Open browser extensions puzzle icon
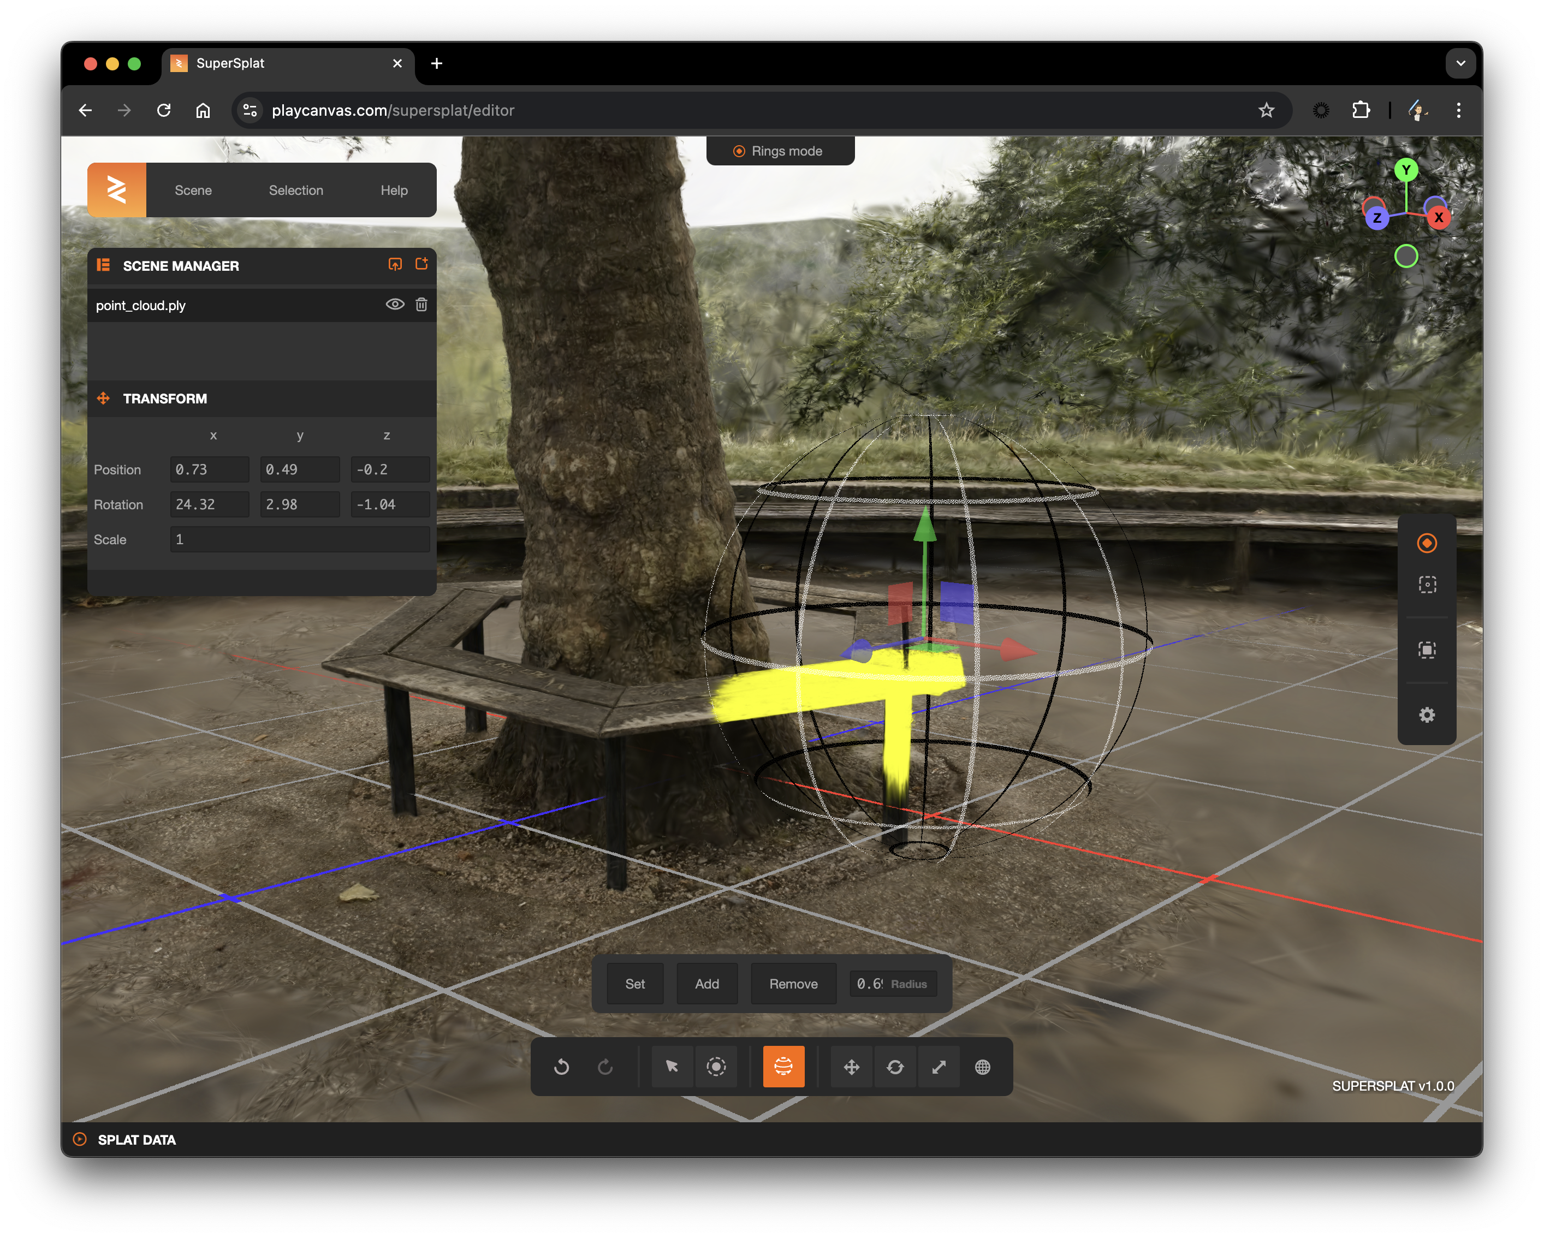Viewport: 1544px width, 1238px height. [x=1361, y=110]
